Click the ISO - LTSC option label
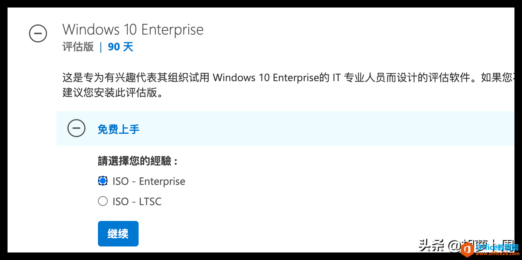522x260 pixels. pos(137,202)
